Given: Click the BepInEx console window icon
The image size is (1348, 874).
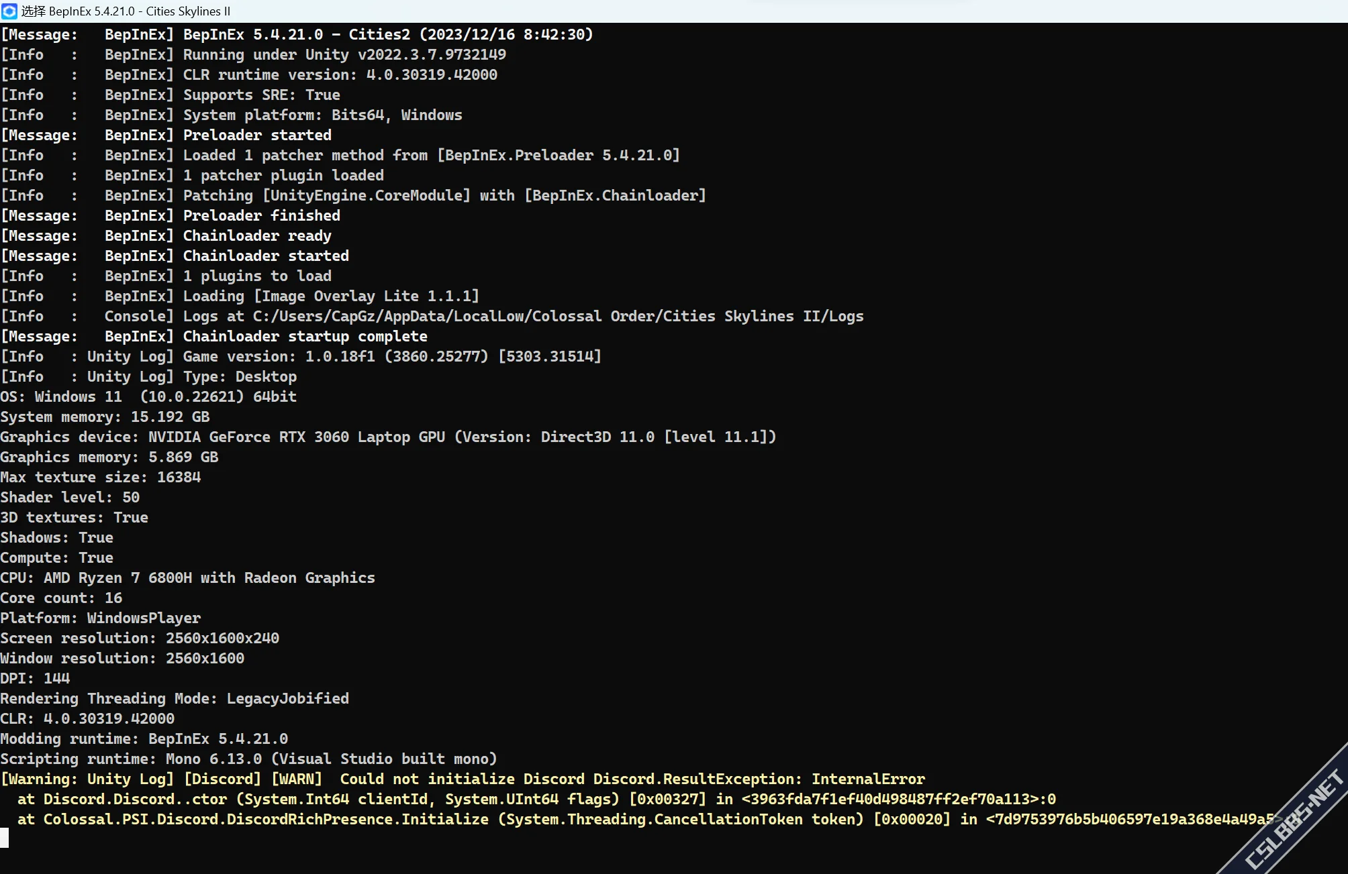Looking at the screenshot, I should [9, 11].
